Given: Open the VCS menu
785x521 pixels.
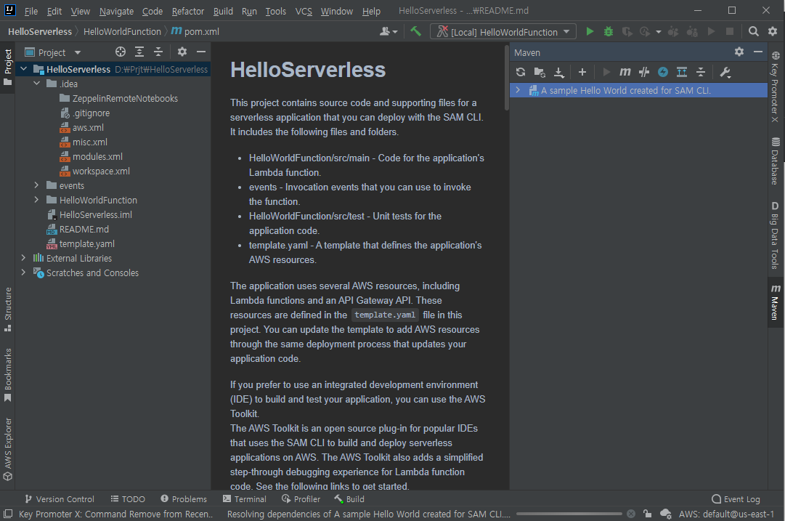Looking at the screenshot, I should pos(304,11).
